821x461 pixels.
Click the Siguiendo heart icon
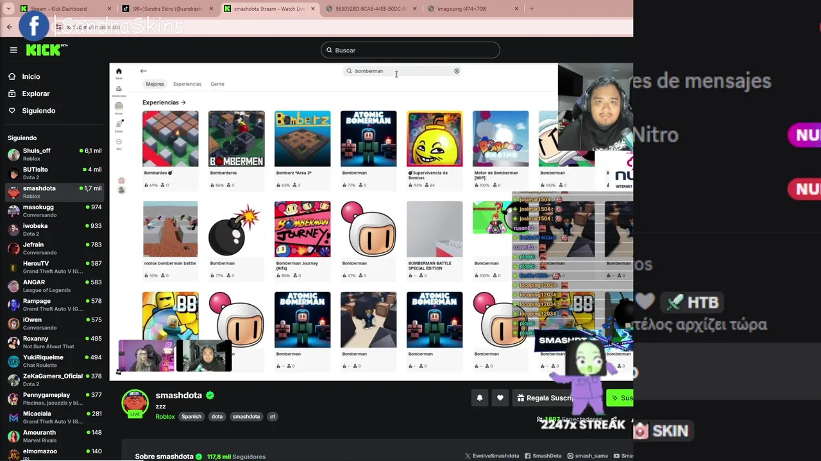coord(12,111)
